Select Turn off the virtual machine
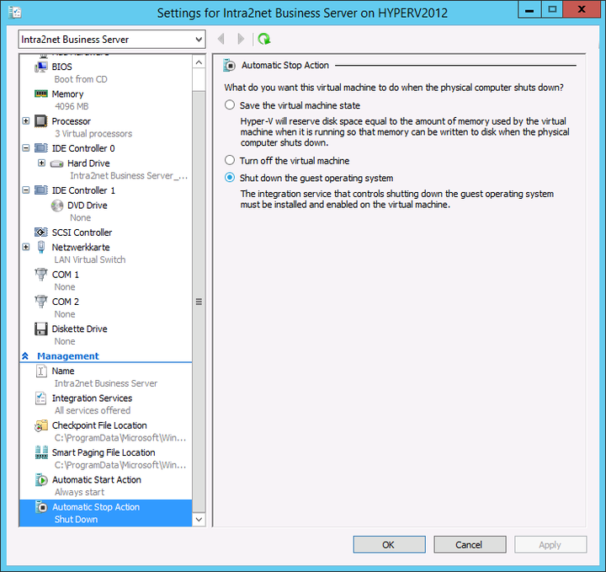 230,161
